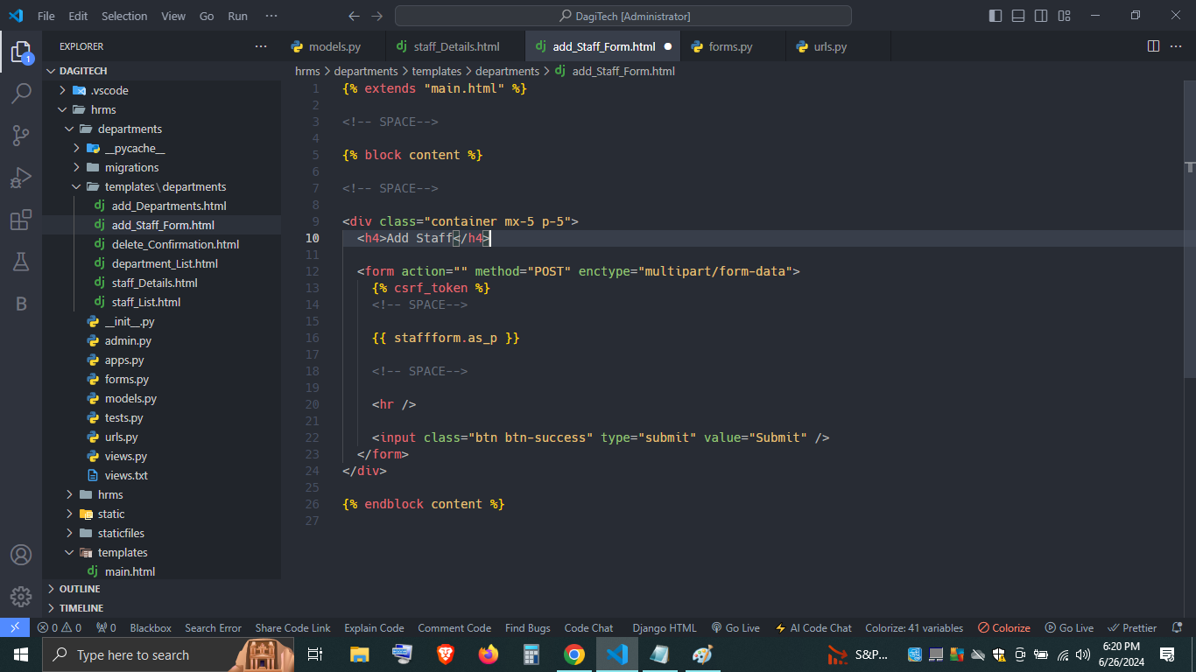Image resolution: width=1196 pixels, height=672 pixels.
Task: Switch to the forms.py tab
Action: point(730,46)
